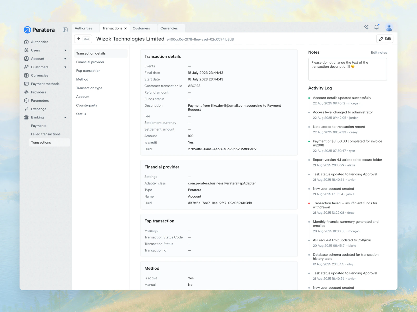The width and height of the screenshot is (417, 312).
Task: Click inside the notes text box
Action: [x=347, y=69]
